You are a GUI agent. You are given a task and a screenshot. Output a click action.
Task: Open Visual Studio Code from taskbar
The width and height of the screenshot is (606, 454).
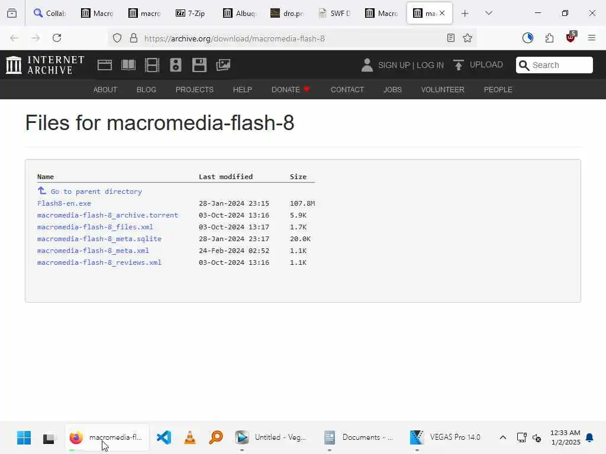pyautogui.click(x=164, y=438)
